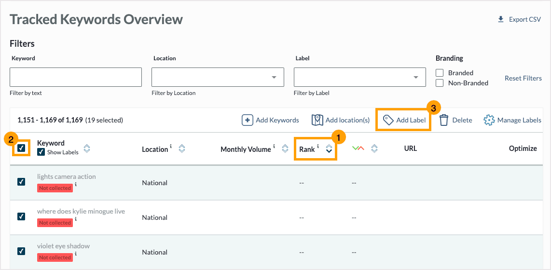Sort by Location column arrows

[182, 149]
